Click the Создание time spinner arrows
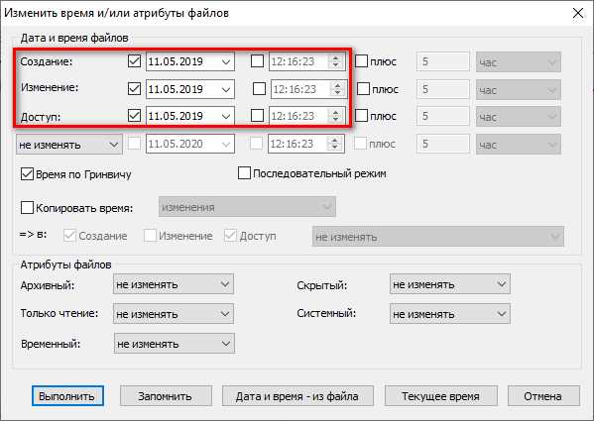 pos(335,61)
